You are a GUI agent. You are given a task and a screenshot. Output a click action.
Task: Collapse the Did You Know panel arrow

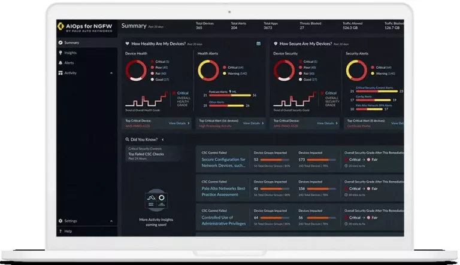(x=163, y=139)
